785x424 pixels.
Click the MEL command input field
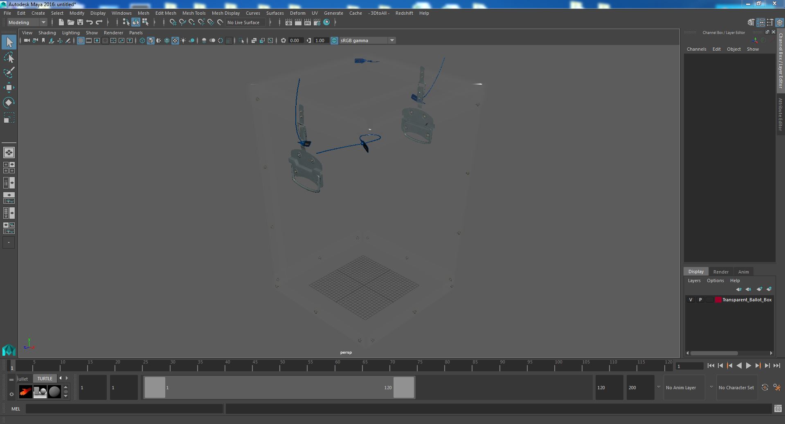click(x=124, y=408)
